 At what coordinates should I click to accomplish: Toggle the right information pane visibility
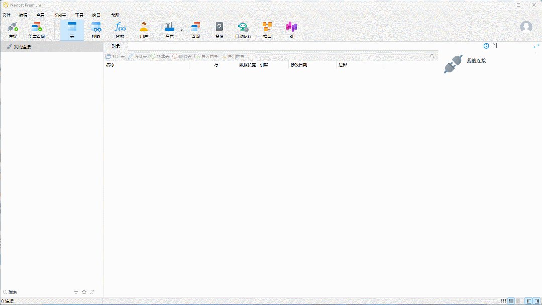click(537, 301)
